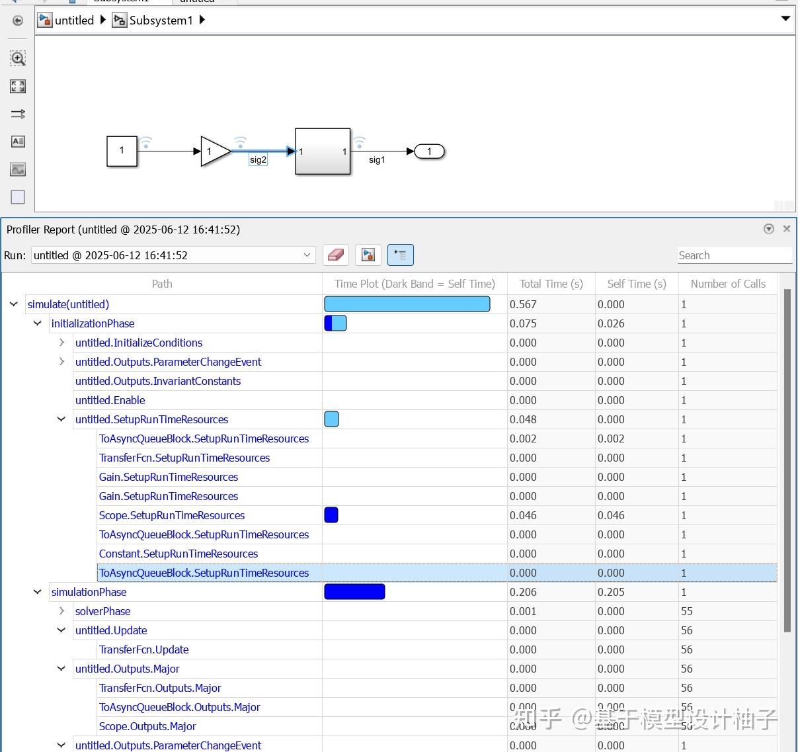Clear profiler results with the eraser icon
The width and height of the screenshot is (798, 752).
click(335, 255)
